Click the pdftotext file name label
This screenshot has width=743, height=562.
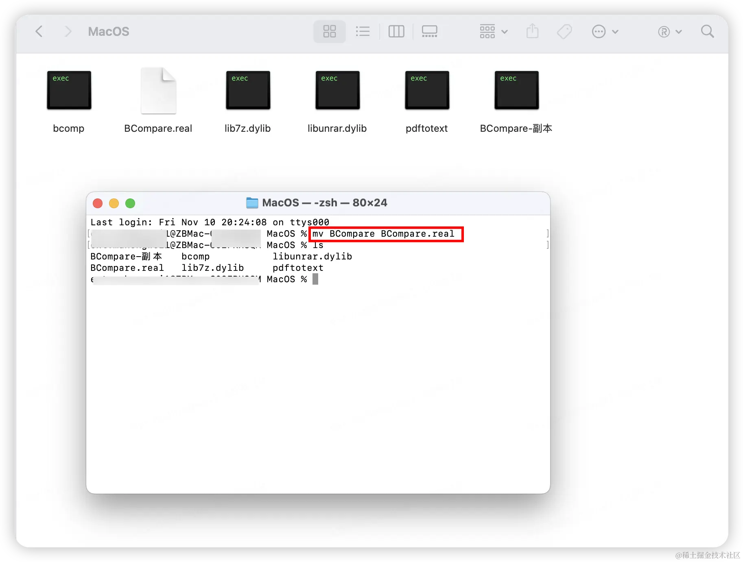(x=427, y=129)
